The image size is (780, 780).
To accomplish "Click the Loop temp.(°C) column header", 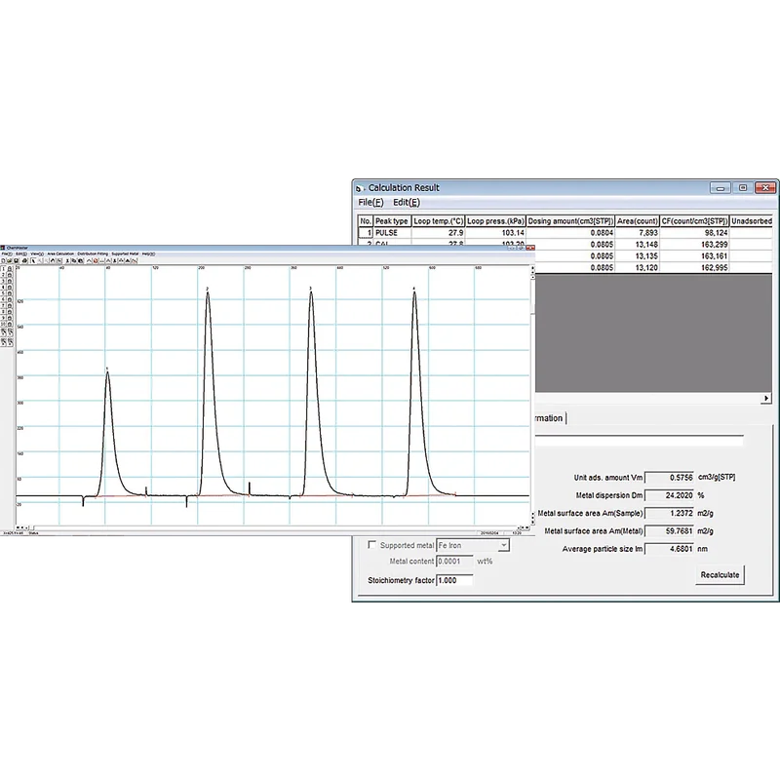I will click(x=438, y=221).
